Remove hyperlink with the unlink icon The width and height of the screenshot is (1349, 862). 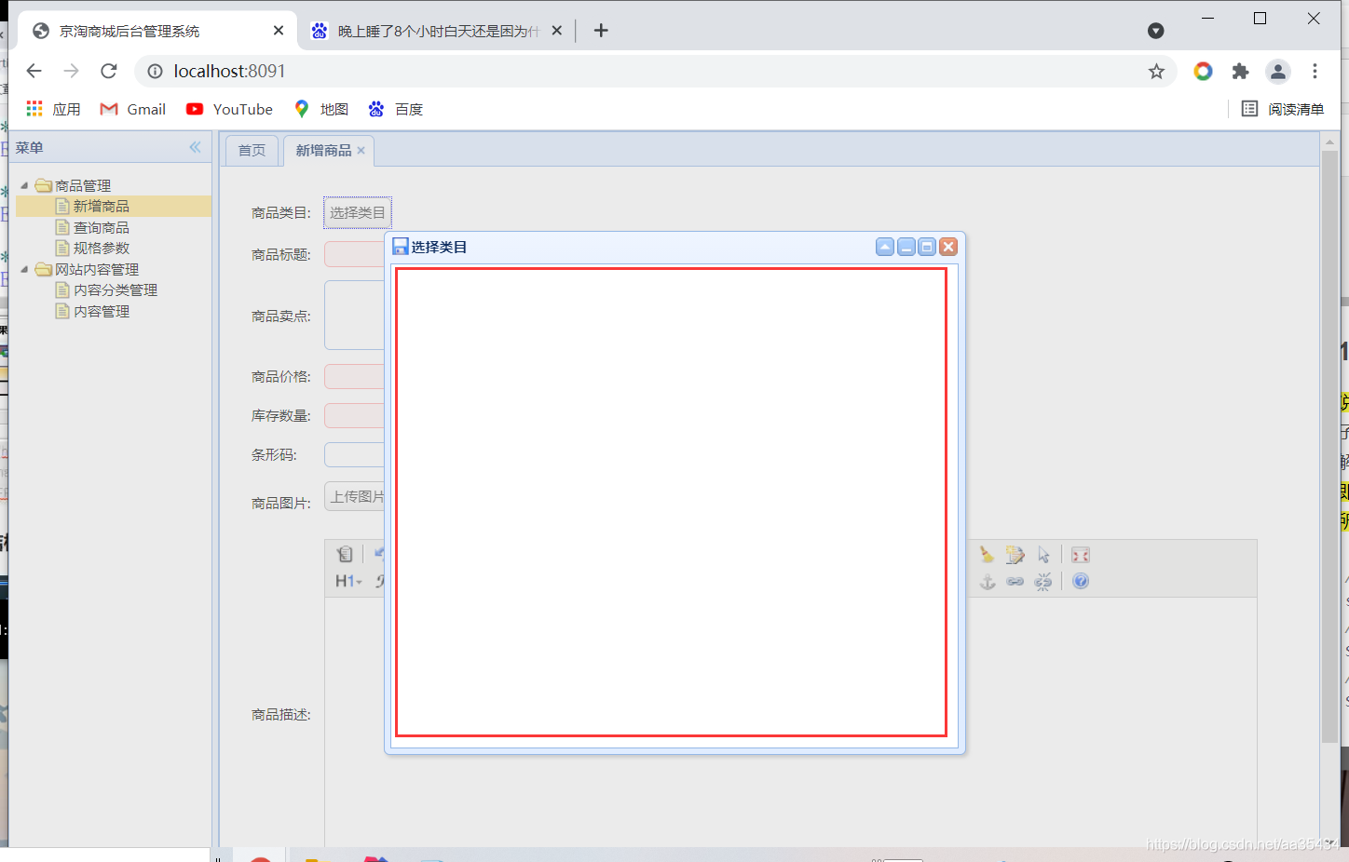[x=1043, y=581]
